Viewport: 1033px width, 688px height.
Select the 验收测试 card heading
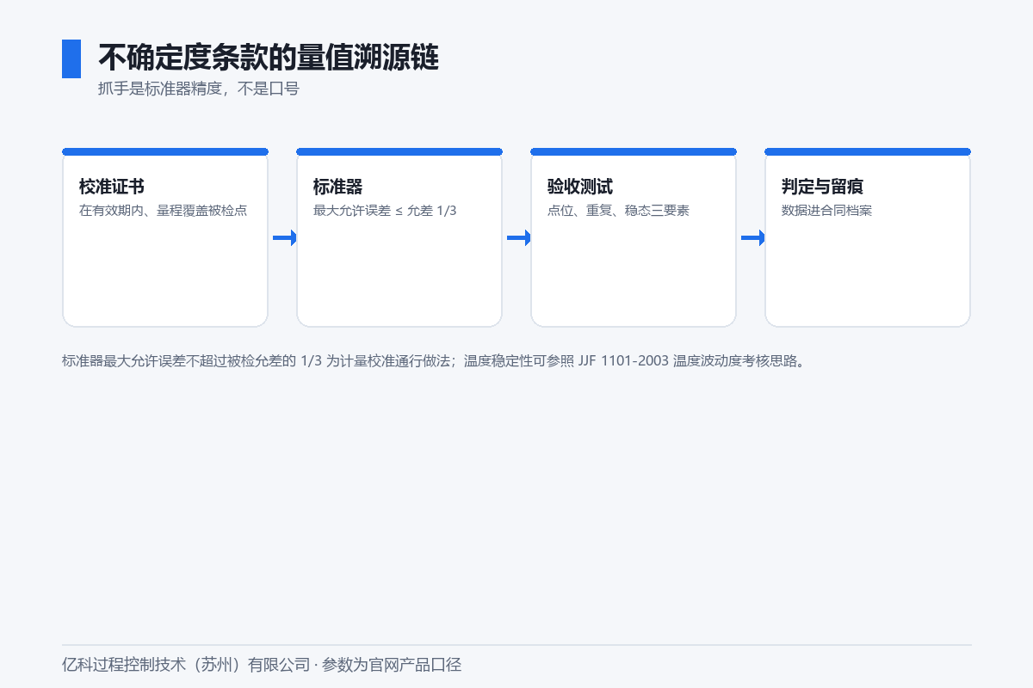click(580, 187)
